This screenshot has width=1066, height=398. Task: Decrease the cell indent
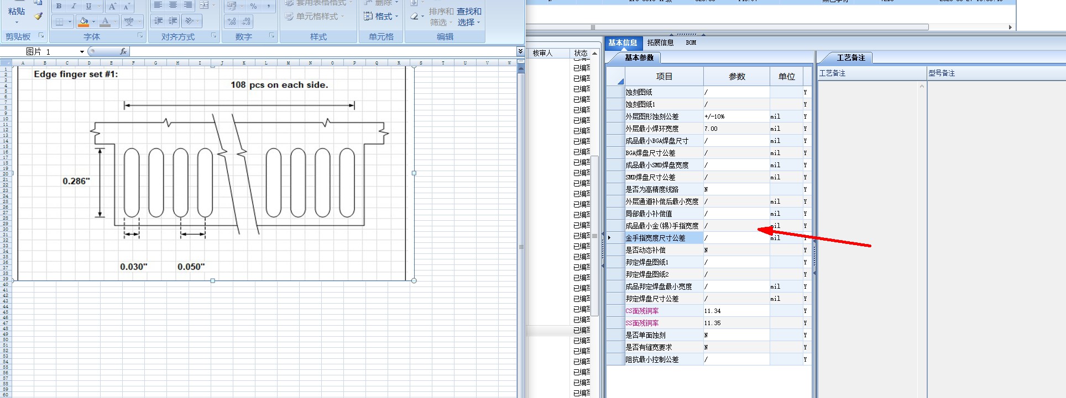tap(158, 21)
